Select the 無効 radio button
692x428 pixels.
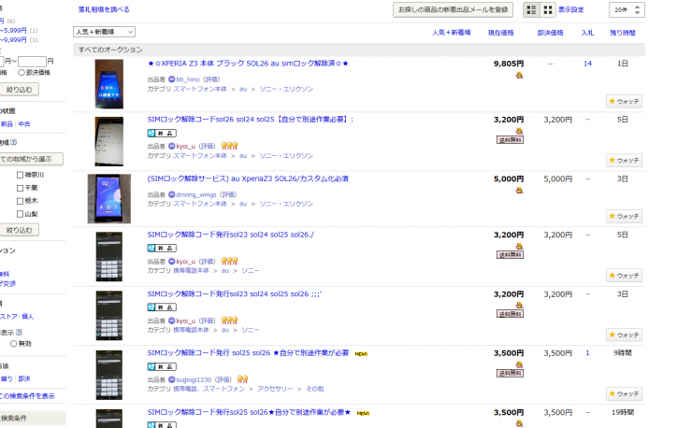14,343
